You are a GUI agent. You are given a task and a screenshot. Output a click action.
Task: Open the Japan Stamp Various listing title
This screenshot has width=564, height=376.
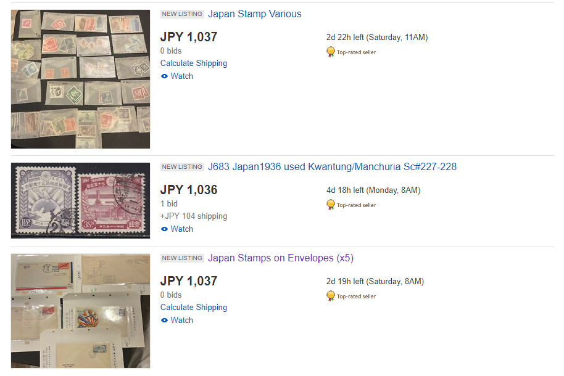[255, 14]
